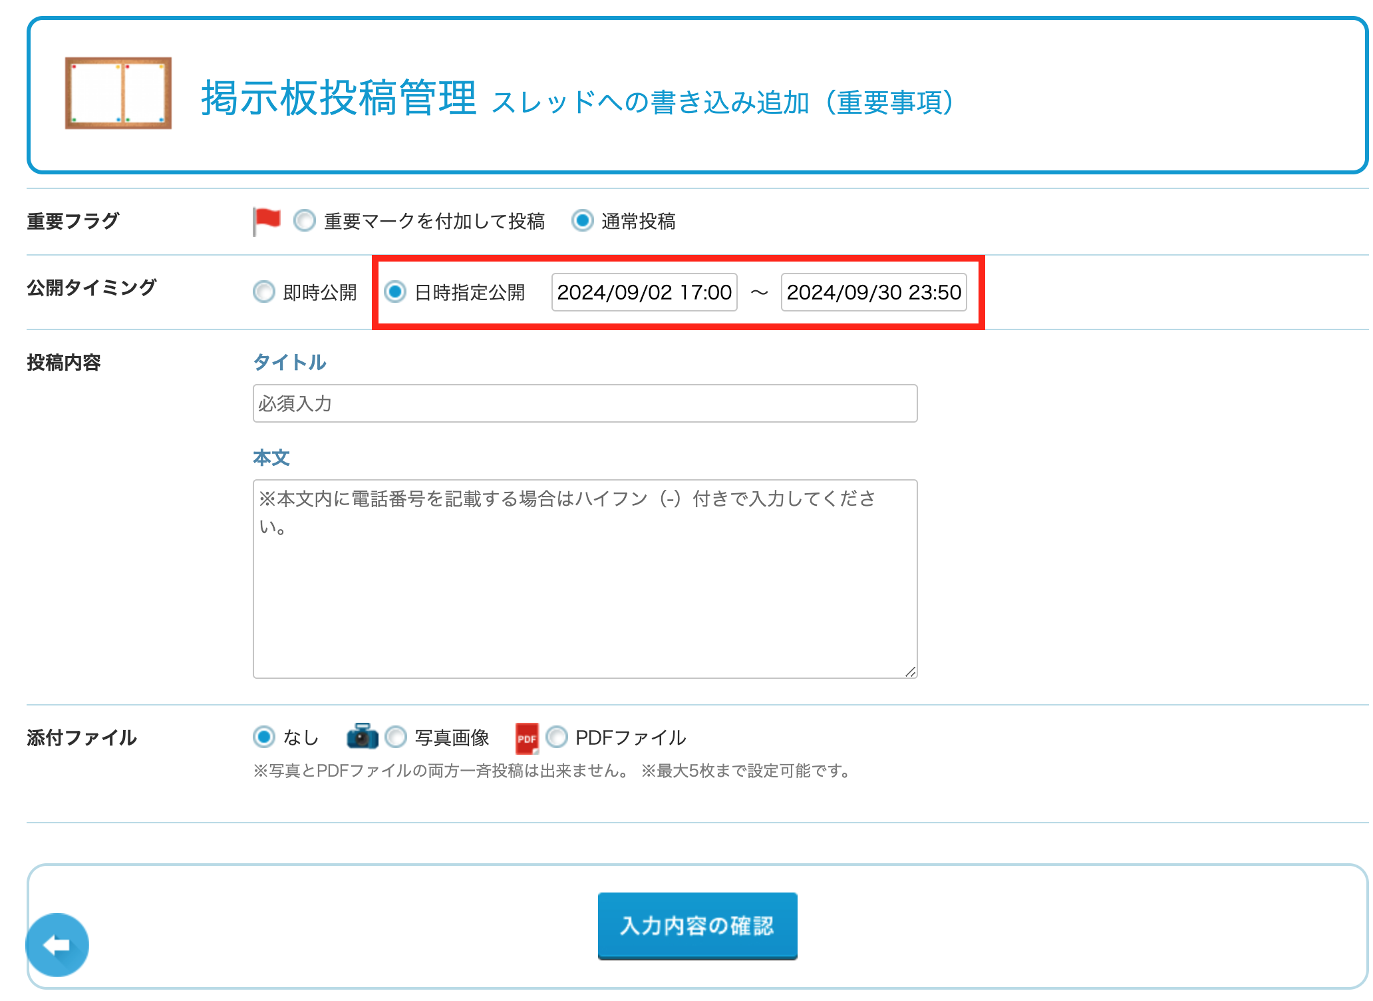Focus the 本文 body textarea

click(x=585, y=579)
